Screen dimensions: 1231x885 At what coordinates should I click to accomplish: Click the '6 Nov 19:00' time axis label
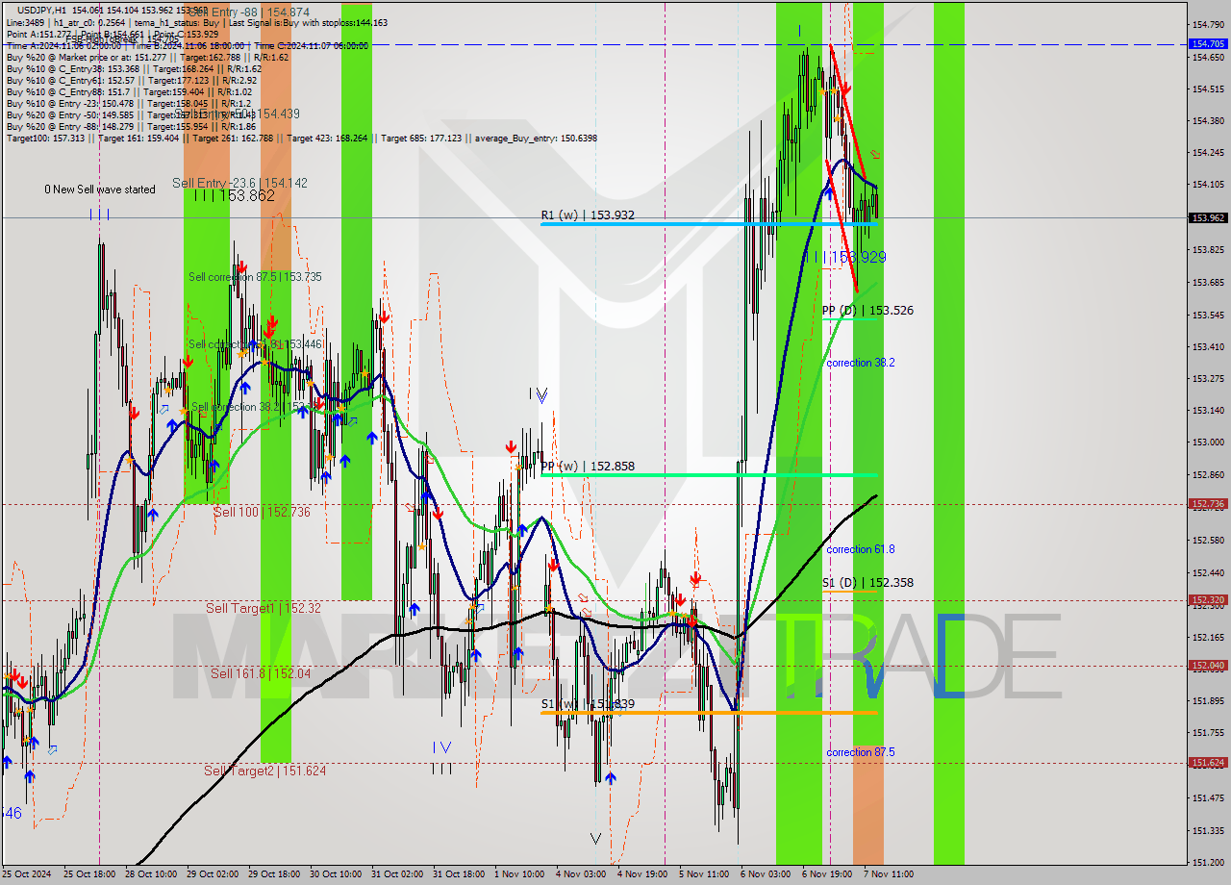pyautogui.click(x=826, y=874)
